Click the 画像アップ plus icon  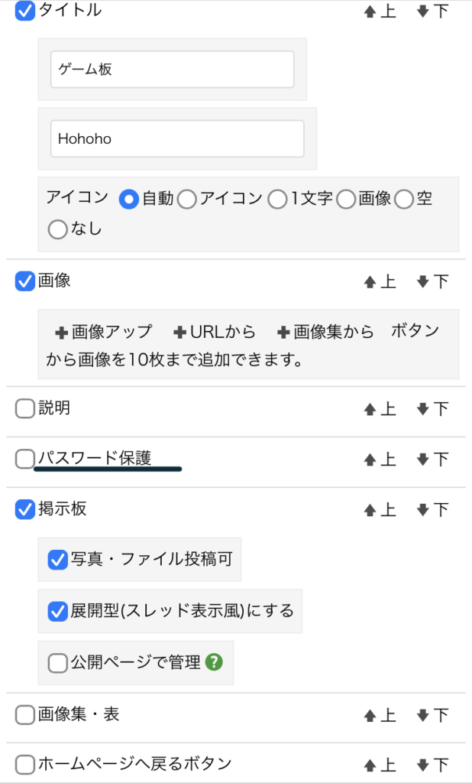pyautogui.click(x=62, y=333)
